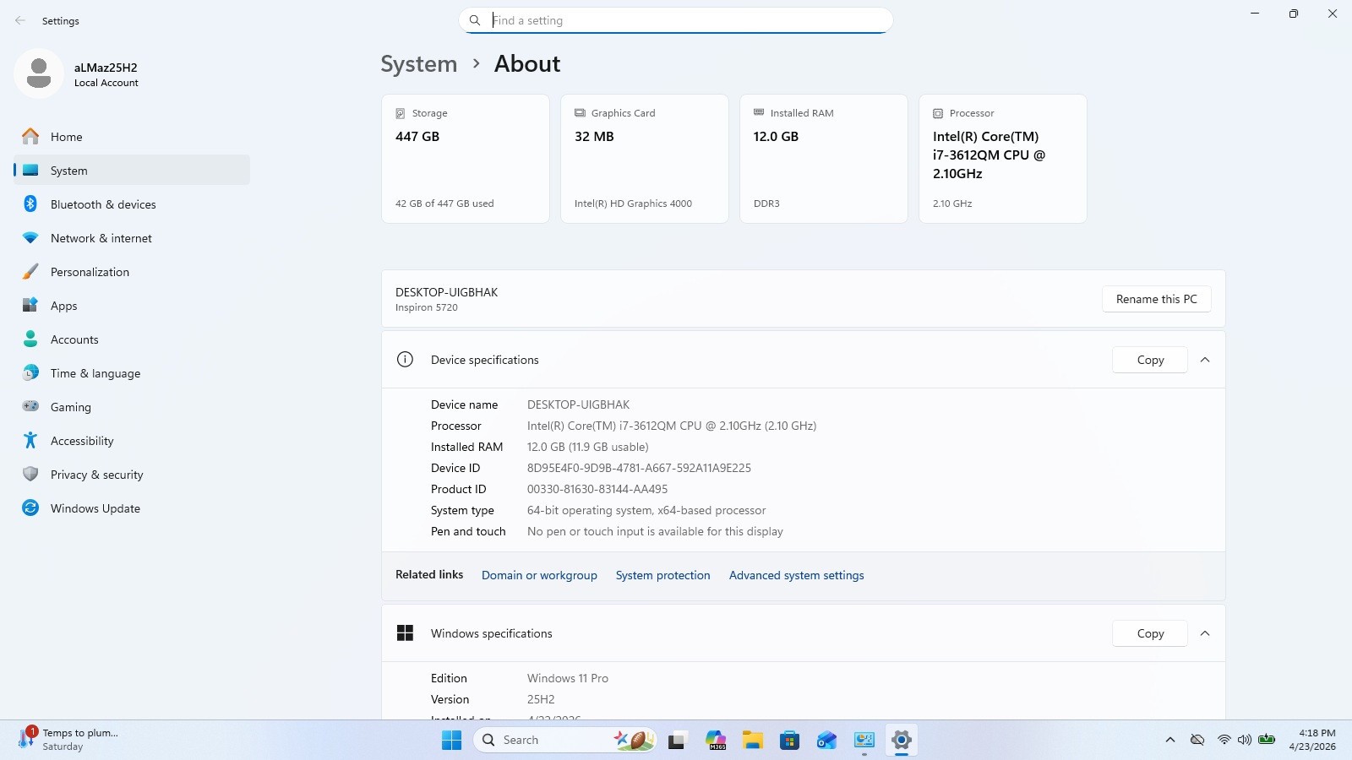The width and height of the screenshot is (1352, 760).
Task: Collapse the Windows specifications section
Action: 1205,633
